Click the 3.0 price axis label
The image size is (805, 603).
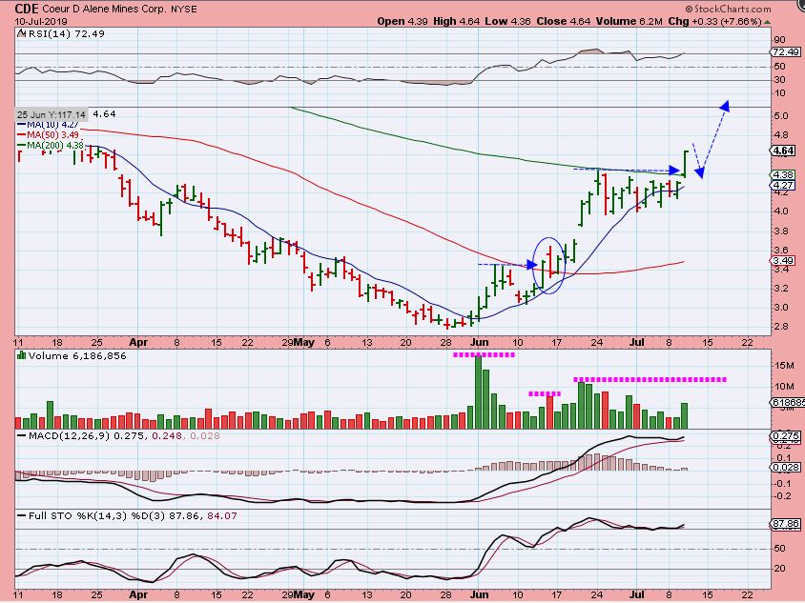click(781, 307)
